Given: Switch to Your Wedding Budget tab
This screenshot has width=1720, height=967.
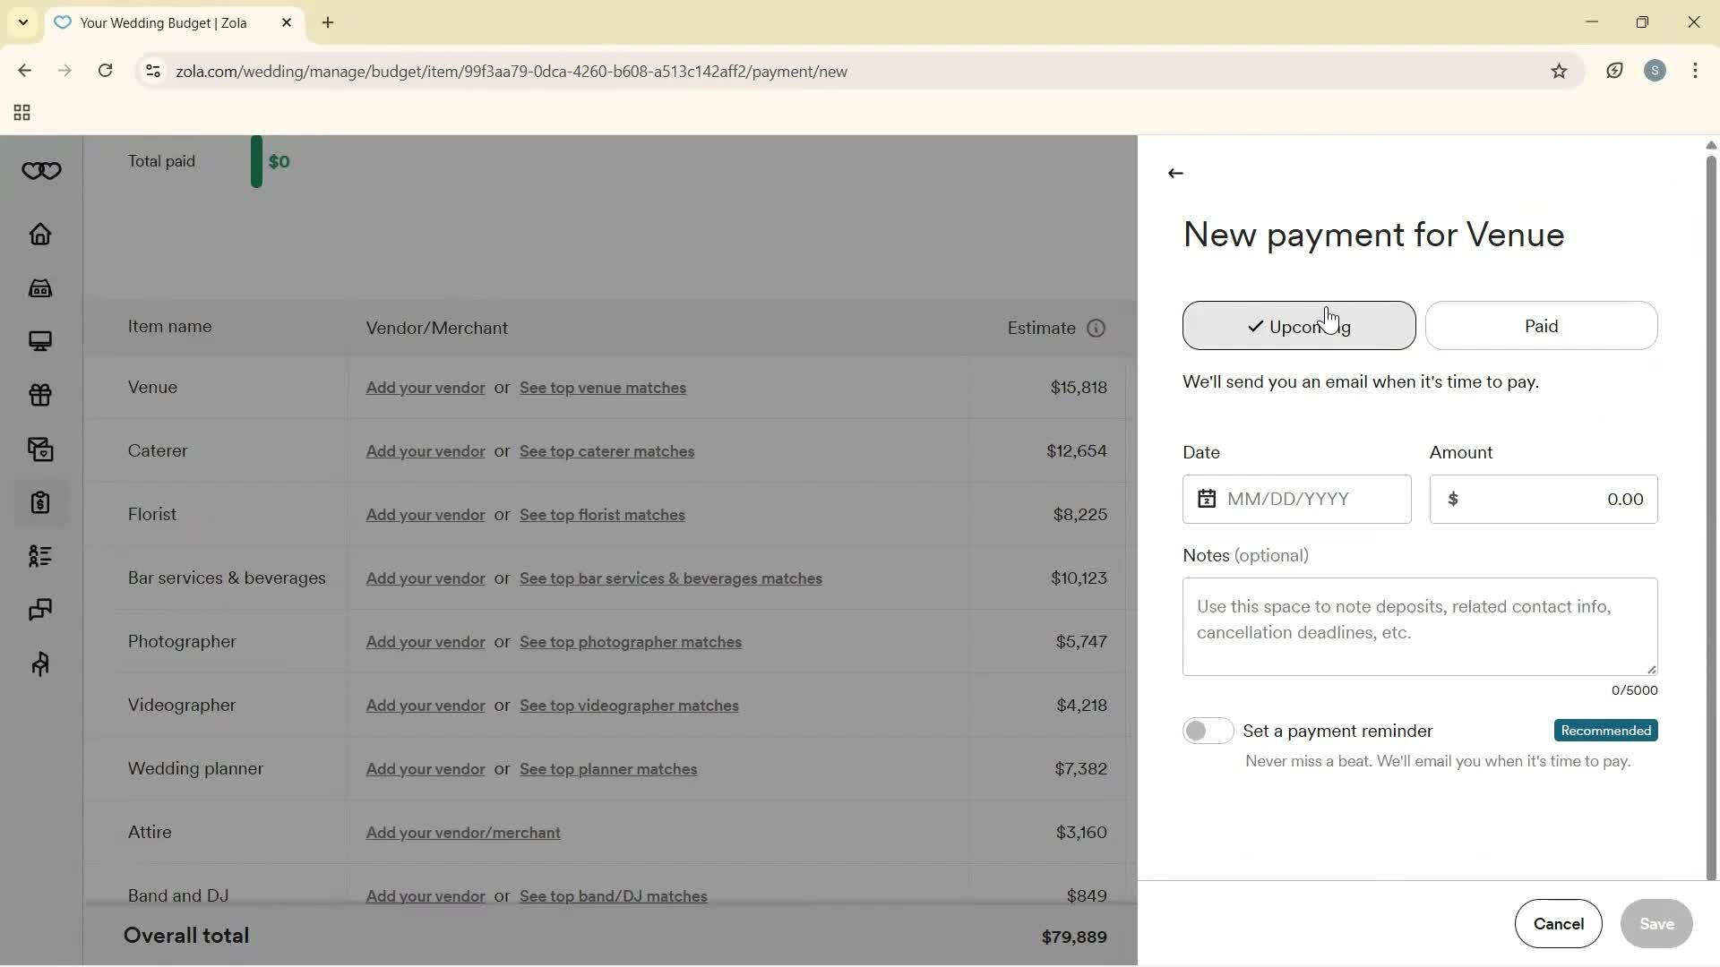Looking at the screenshot, I should pyautogui.click(x=164, y=23).
